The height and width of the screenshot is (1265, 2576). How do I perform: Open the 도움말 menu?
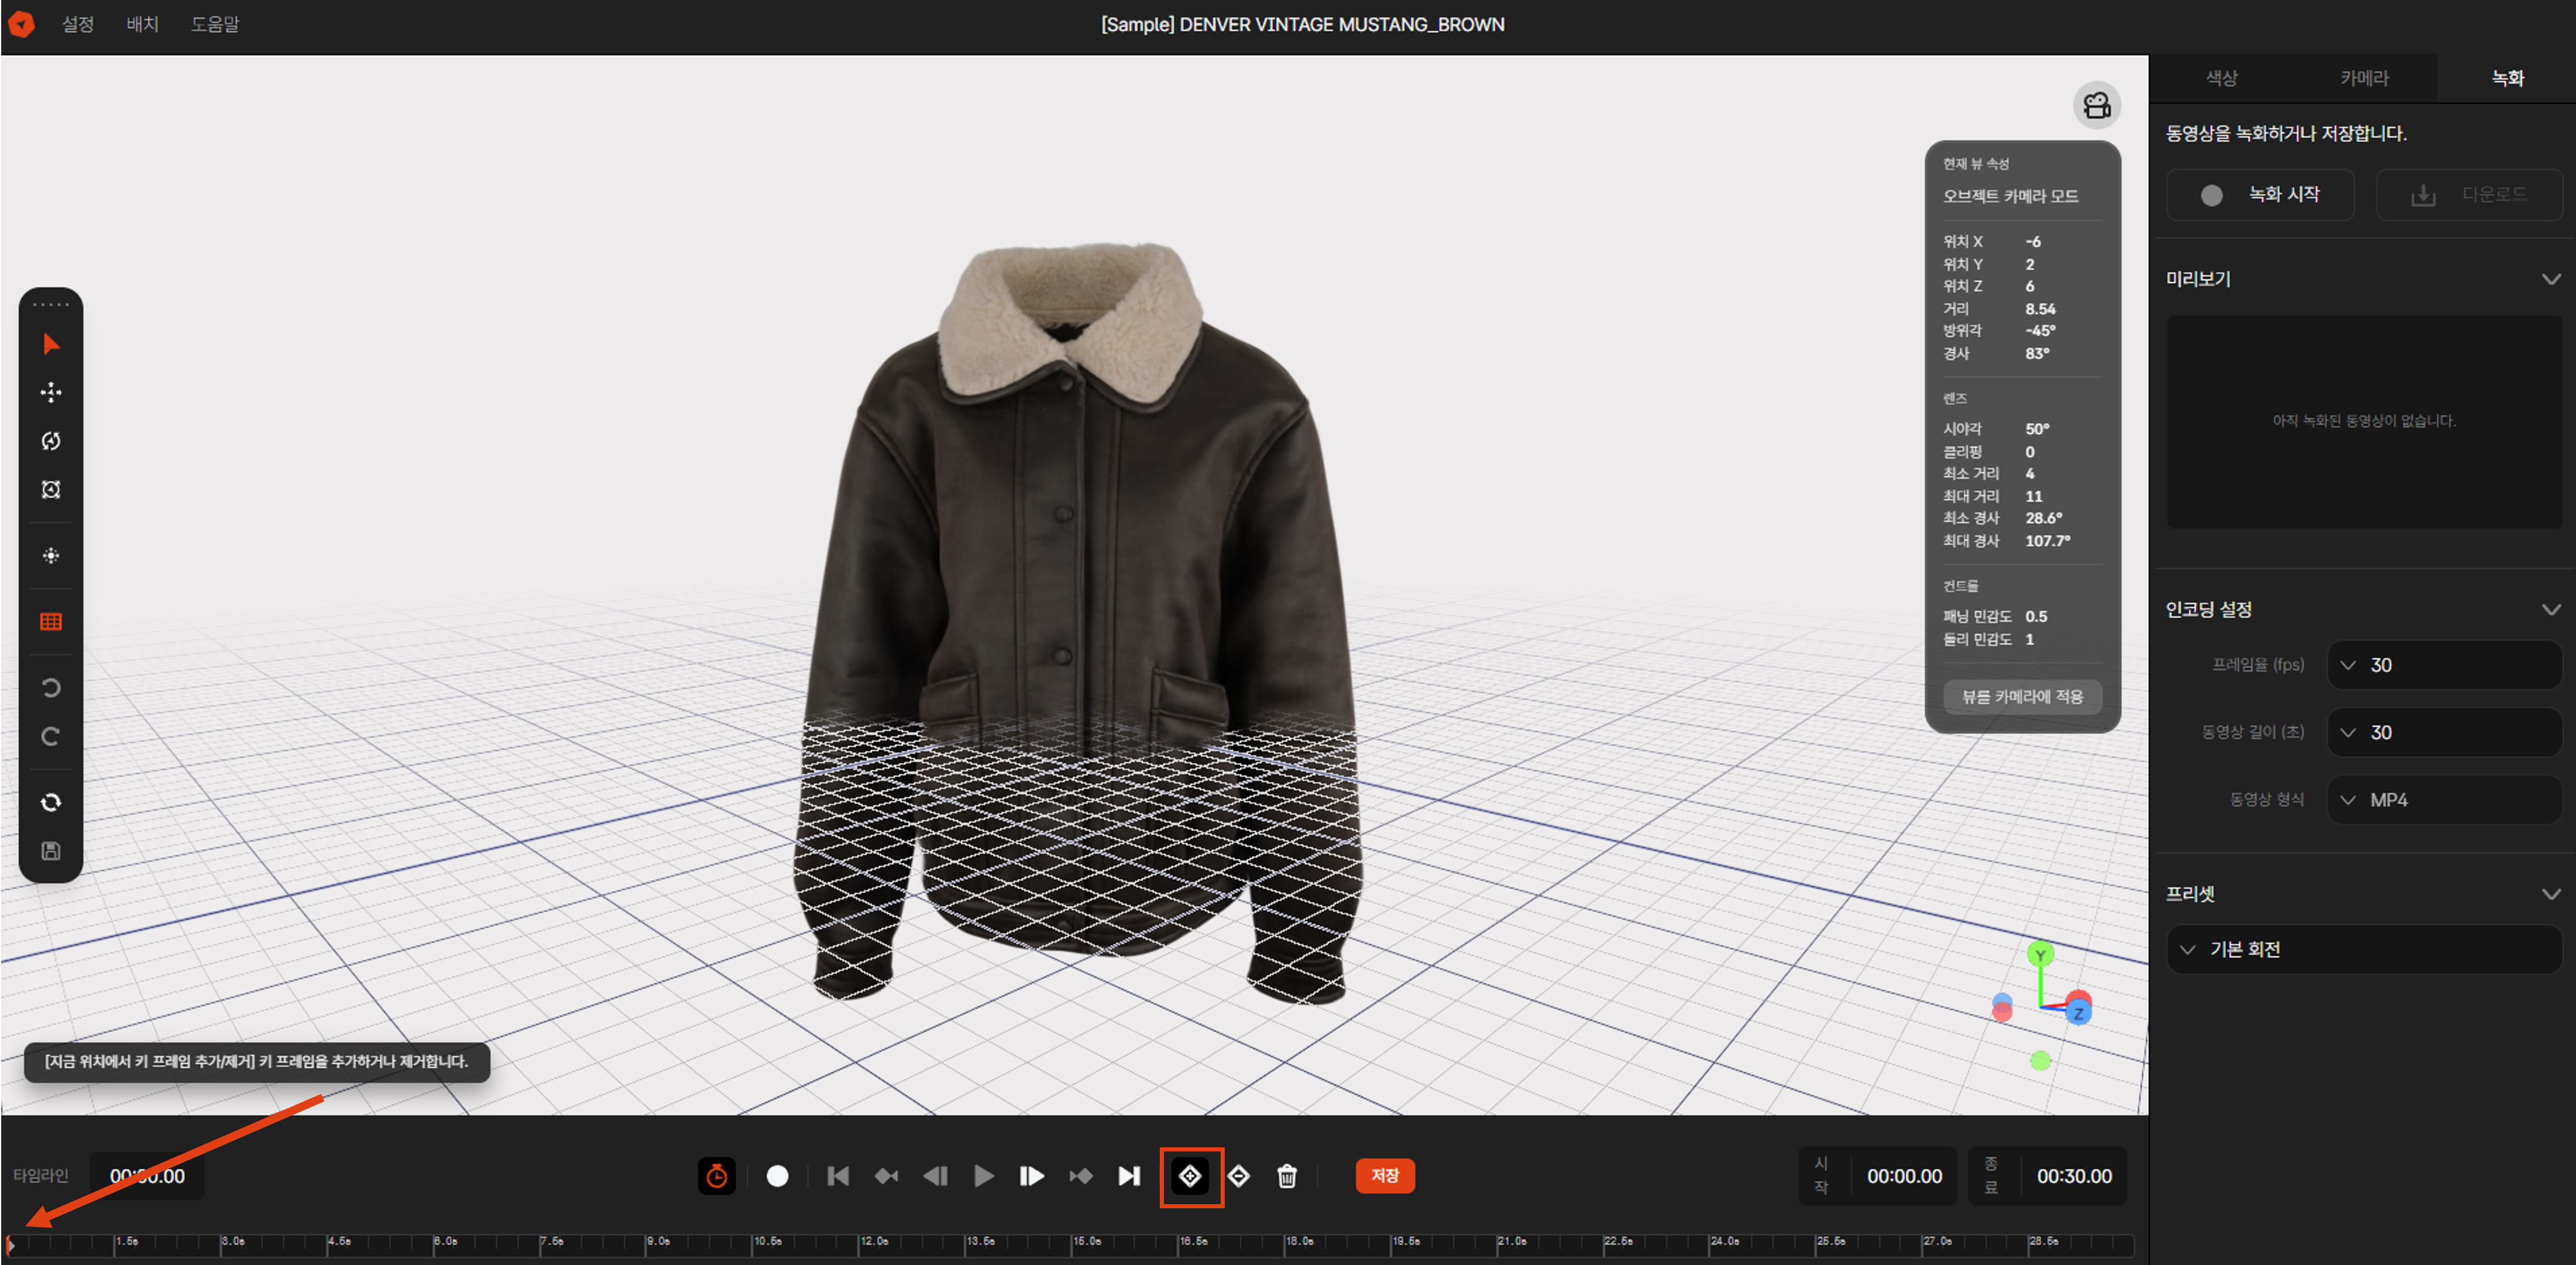click(215, 23)
